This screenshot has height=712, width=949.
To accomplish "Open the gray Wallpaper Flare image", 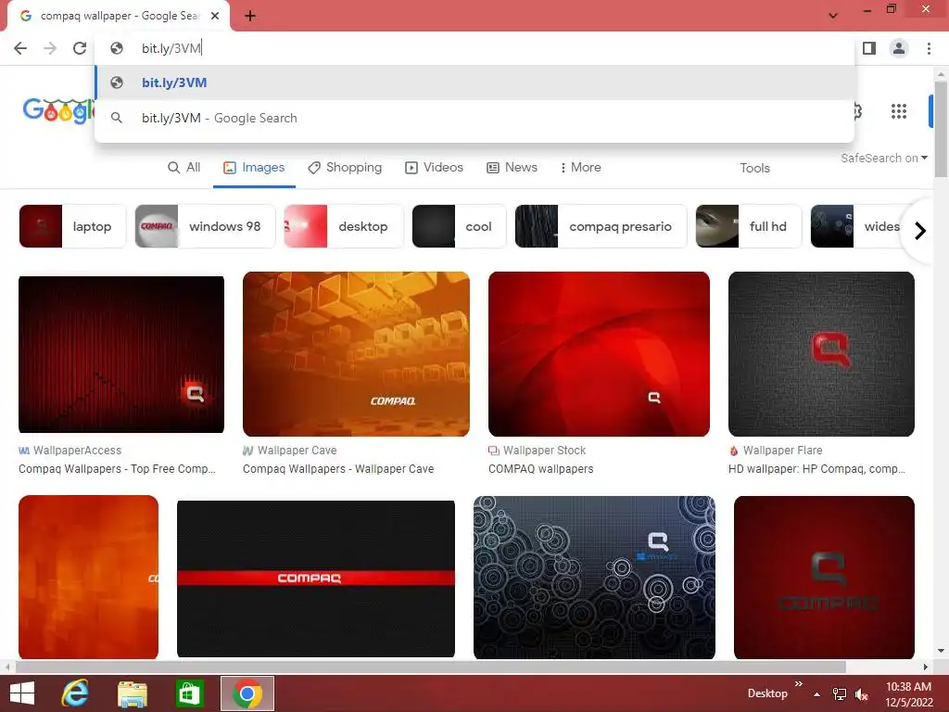I will coord(821,353).
